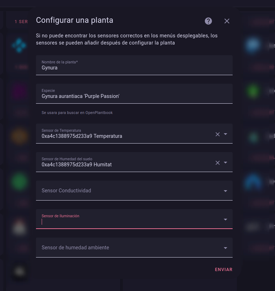The width and height of the screenshot is (275, 291).
Task: Clear the Sensor de Humedad del suelo selection
Action: coord(218,162)
